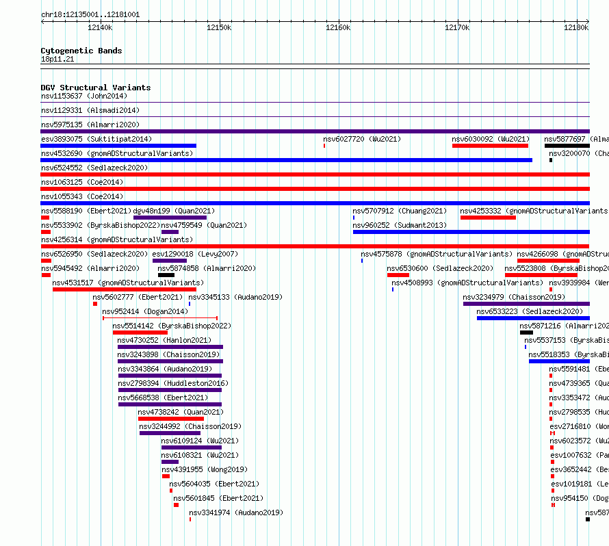Open nsv6533223 (Sedlazeck2020) variant
609x546 pixels.
[x=530, y=311]
